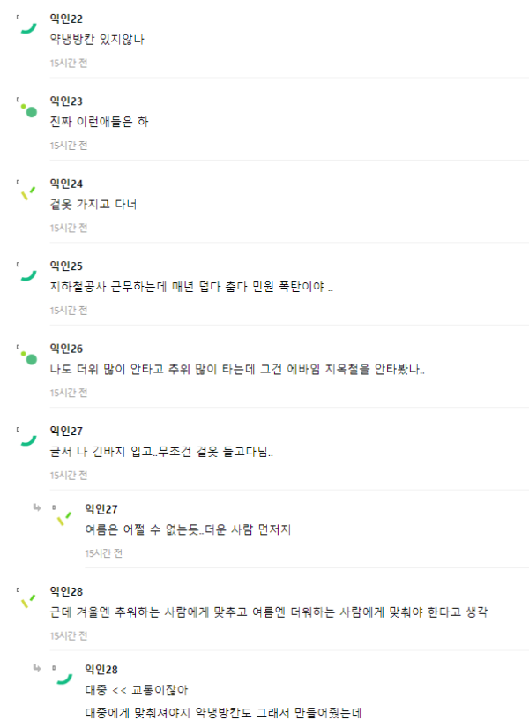Click avatar of 익인28's top-level comment
Screen dimensions: 529x728
(x=28, y=601)
